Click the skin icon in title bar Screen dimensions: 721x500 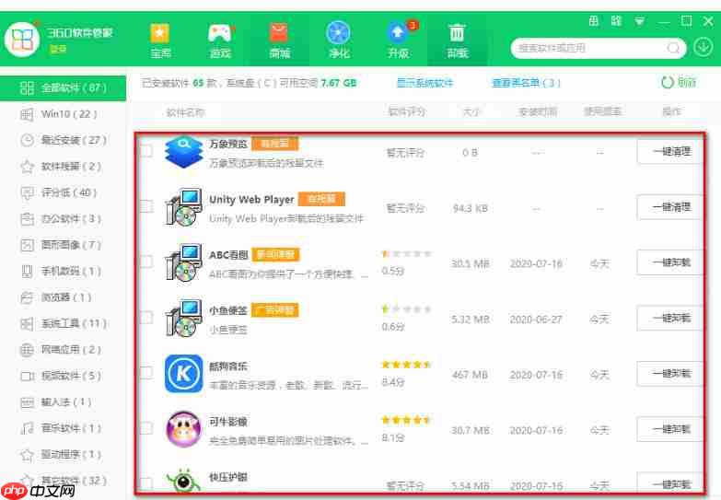pos(616,20)
